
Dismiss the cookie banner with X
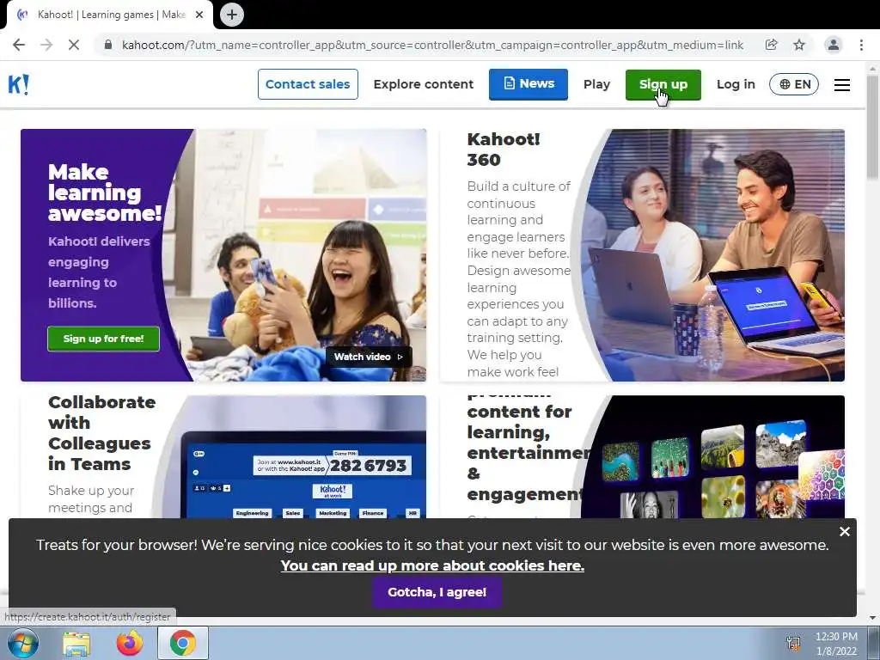pyautogui.click(x=845, y=531)
